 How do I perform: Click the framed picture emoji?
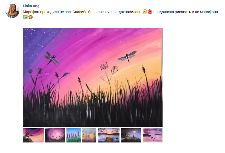(x=25, y=17)
